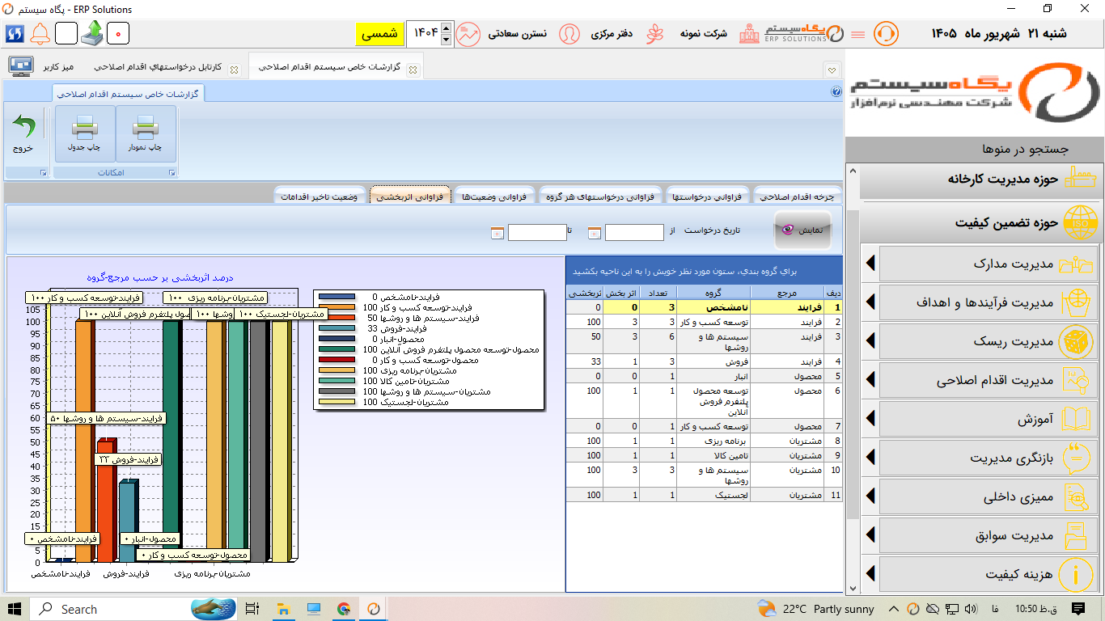Sort table by the گروه column header
The height and width of the screenshot is (621, 1105).
(713, 293)
